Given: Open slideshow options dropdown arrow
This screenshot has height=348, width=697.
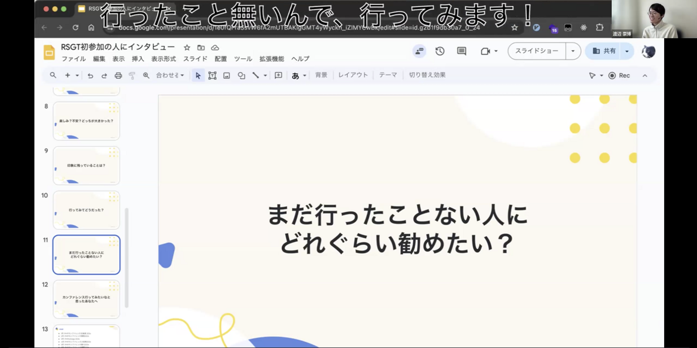Looking at the screenshot, I should click(x=573, y=51).
